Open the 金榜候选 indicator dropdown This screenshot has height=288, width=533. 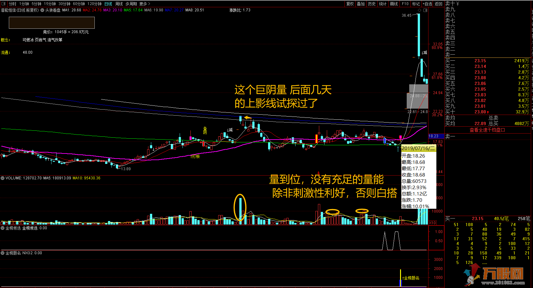(3, 228)
